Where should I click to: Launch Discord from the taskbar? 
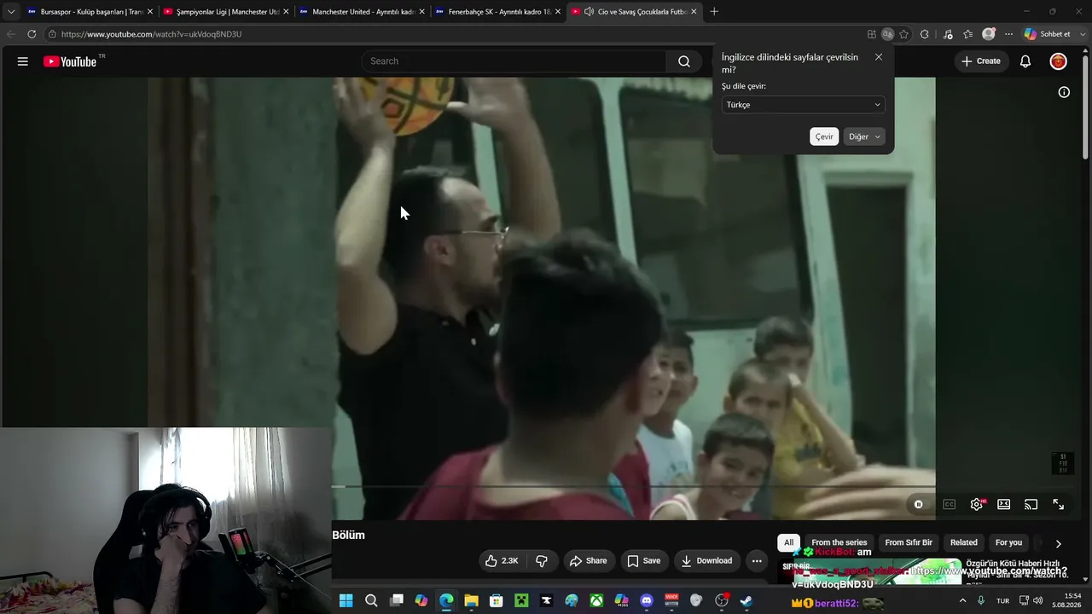click(647, 600)
